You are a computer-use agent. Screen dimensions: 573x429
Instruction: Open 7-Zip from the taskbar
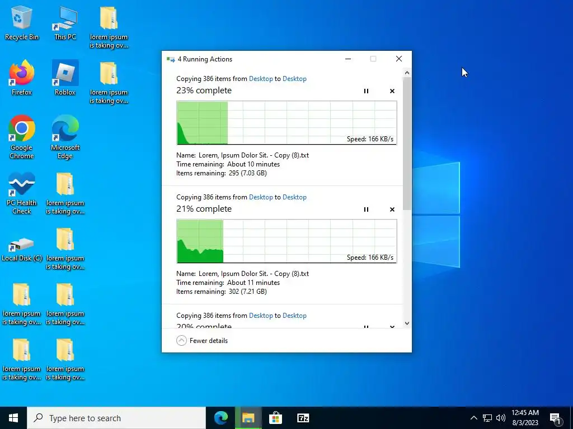point(303,418)
